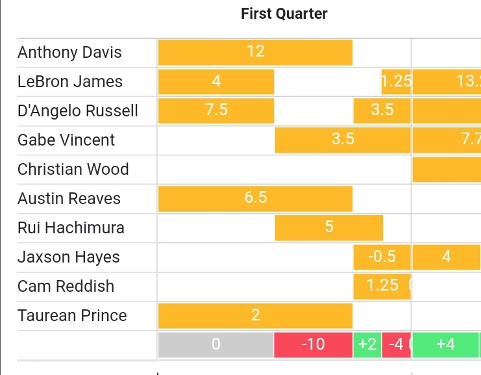Click the gray 0 plus-minus segment
The height and width of the screenshot is (375, 481).
pyautogui.click(x=216, y=344)
